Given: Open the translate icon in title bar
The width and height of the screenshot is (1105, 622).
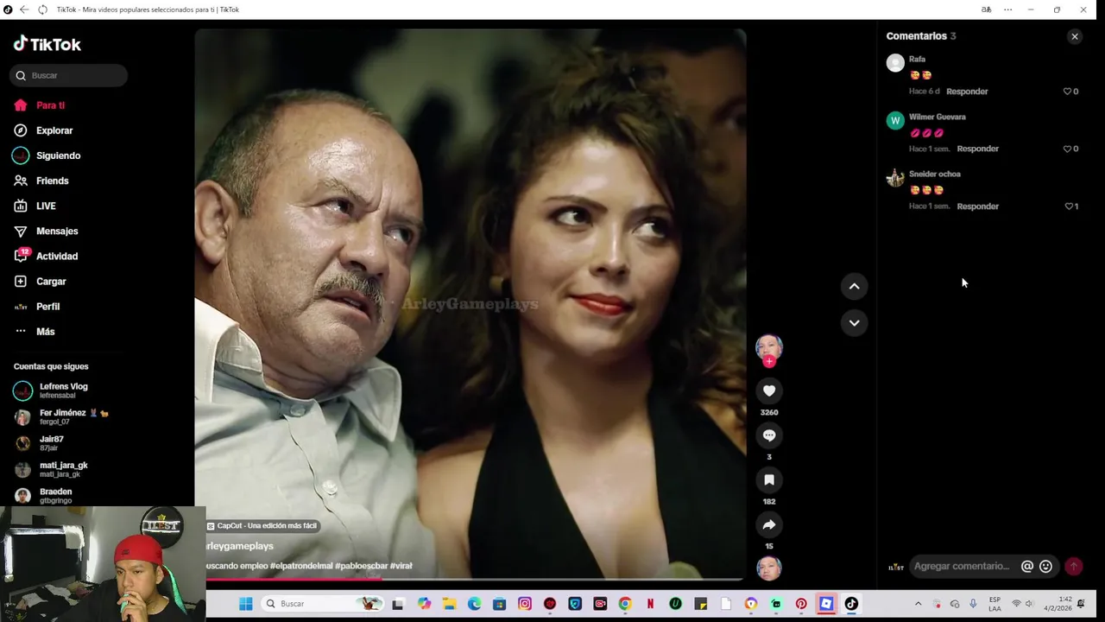Looking at the screenshot, I should [x=986, y=10].
